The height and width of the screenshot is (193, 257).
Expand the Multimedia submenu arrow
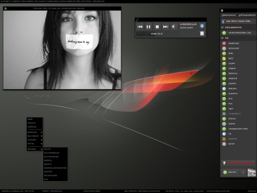41,136
